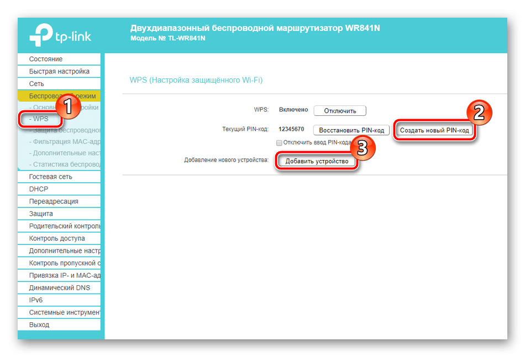The image size is (525, 357).
Task: Open Динамический DNS settings
Action: point(59,287)
